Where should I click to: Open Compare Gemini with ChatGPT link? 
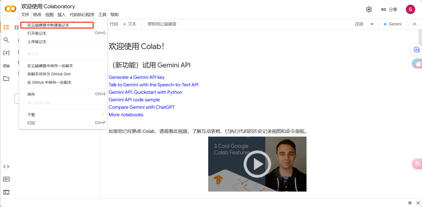click(141, 107)
